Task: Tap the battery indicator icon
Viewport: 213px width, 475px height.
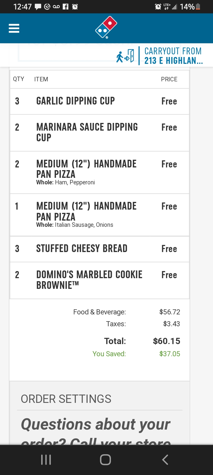Action: [x=198, y=7]
